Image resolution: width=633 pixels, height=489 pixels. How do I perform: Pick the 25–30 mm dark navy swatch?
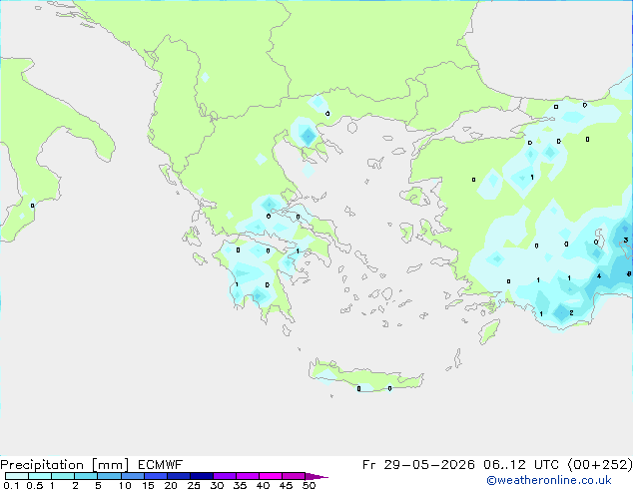201,476
